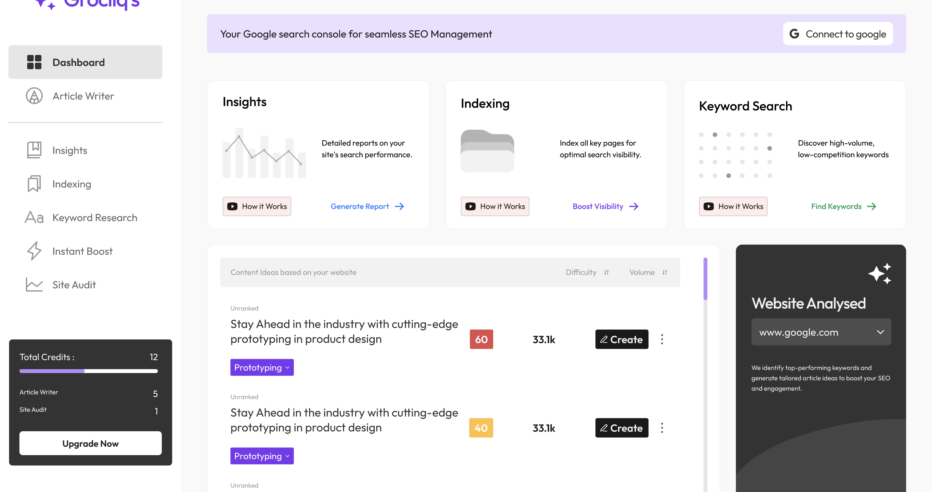The height and width of the screenshot is (492, 932).
Task: Click the Google G logo icon
Action: click(x=794, y=34)
